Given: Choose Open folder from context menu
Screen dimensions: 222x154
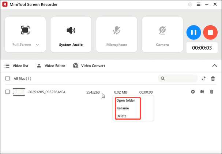Looking at the screenshot, I should pos(126,100).
